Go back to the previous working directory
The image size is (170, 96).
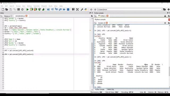click(91, 10)
